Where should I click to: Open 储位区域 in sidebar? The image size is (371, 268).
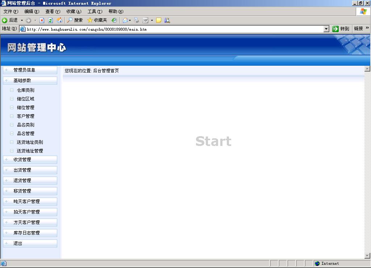(x=26, y=99)
